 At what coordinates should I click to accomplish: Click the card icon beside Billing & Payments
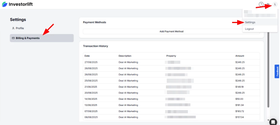(x=13, y=38)
